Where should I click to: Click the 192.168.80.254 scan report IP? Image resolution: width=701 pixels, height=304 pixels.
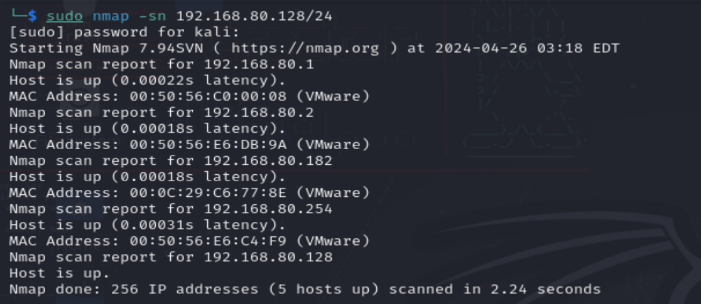click(x=267, y=209)
